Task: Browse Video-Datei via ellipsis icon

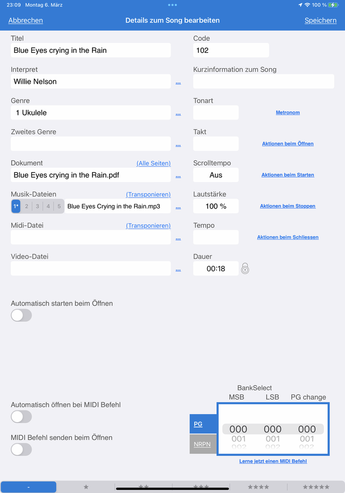Action: click(178, 270)
